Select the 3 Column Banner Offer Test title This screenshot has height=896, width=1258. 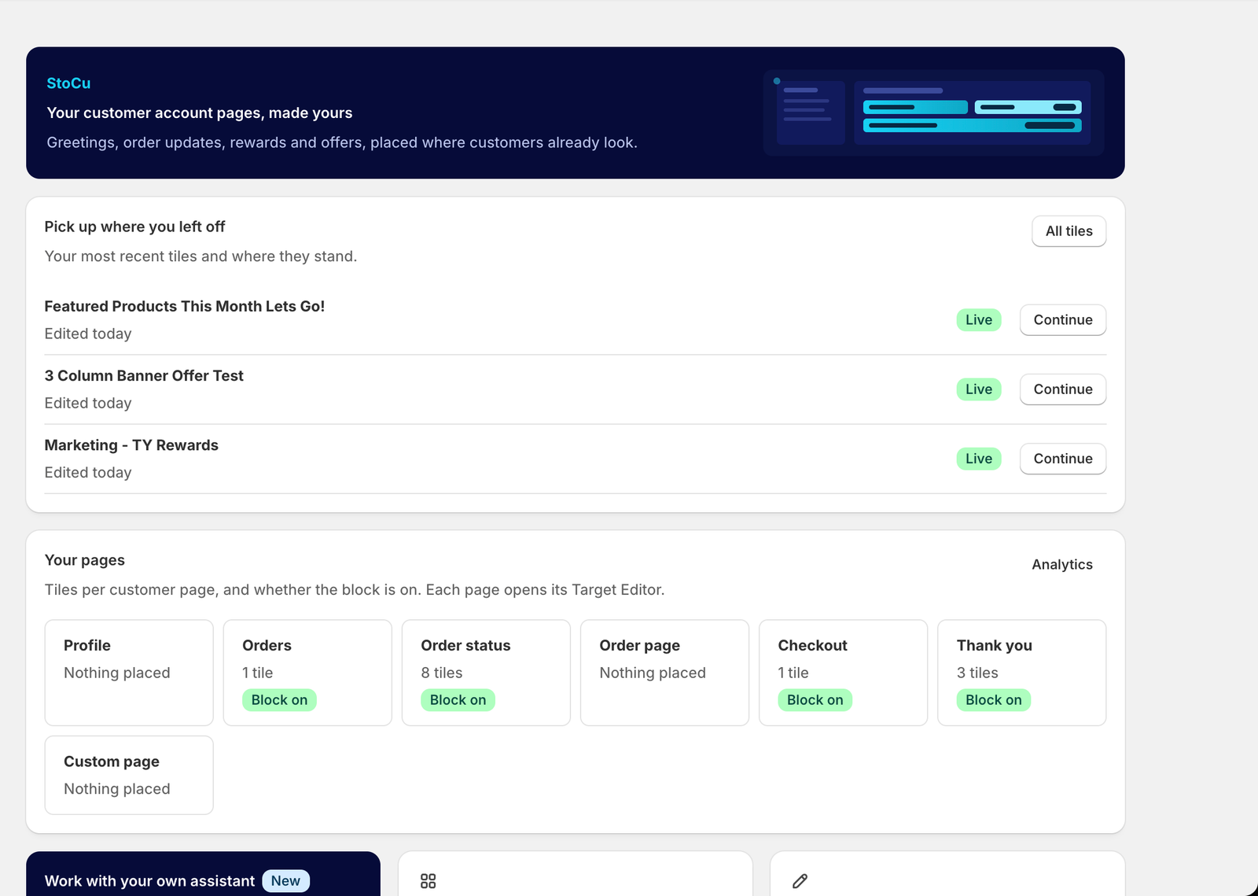pyautogui.click(x=144, y=376)
